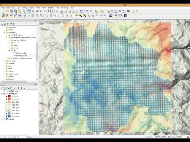Viewport: 190px width, 142px height.
Task: Show map tips icon
Action: (134, 11)
